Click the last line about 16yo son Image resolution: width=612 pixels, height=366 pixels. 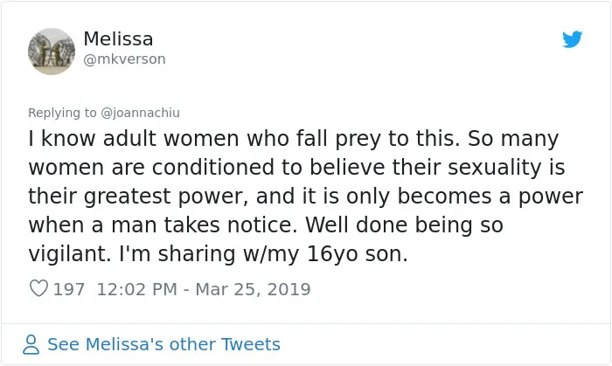219,253
